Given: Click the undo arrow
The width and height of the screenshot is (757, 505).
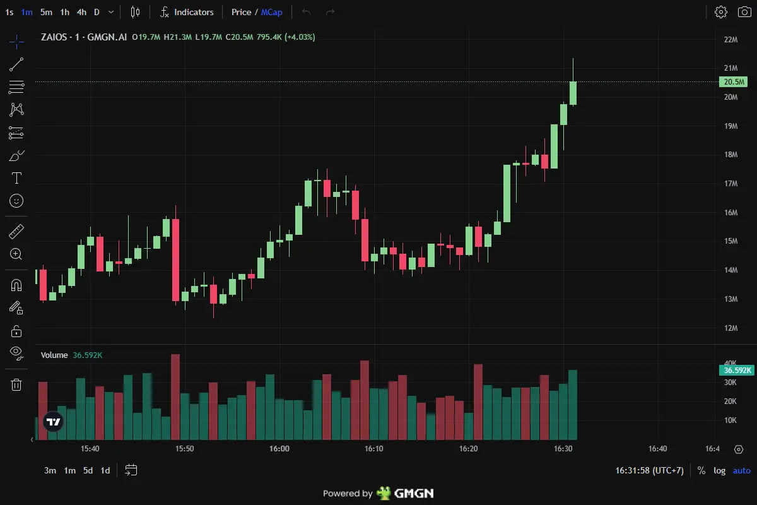Looking at the screenshot, I should [307, 12].
